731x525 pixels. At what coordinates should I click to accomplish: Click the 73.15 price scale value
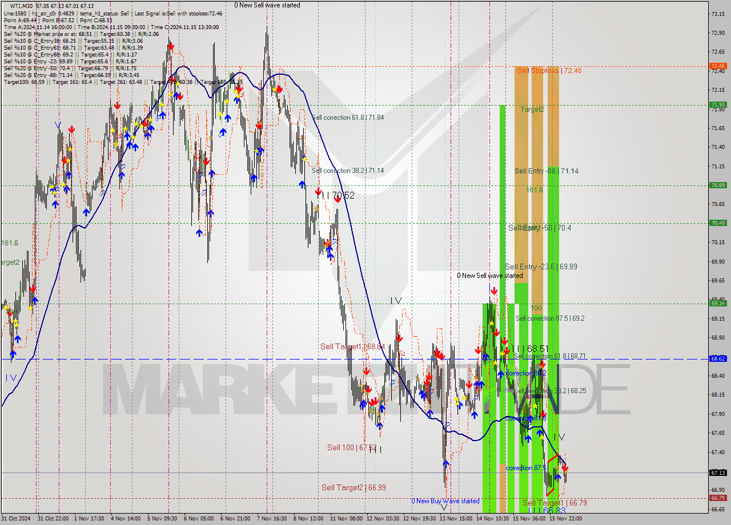[718, 14]
